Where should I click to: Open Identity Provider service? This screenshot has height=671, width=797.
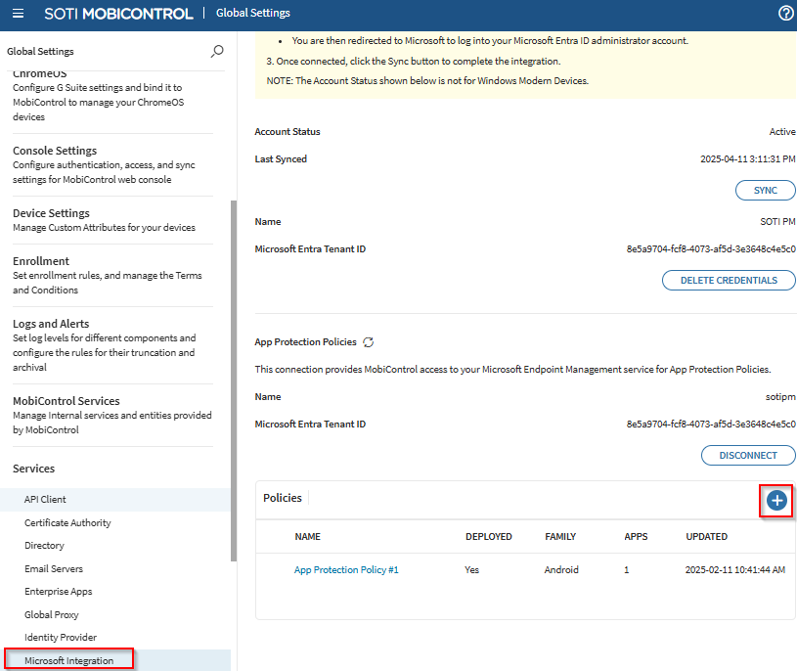pos(61,637)
